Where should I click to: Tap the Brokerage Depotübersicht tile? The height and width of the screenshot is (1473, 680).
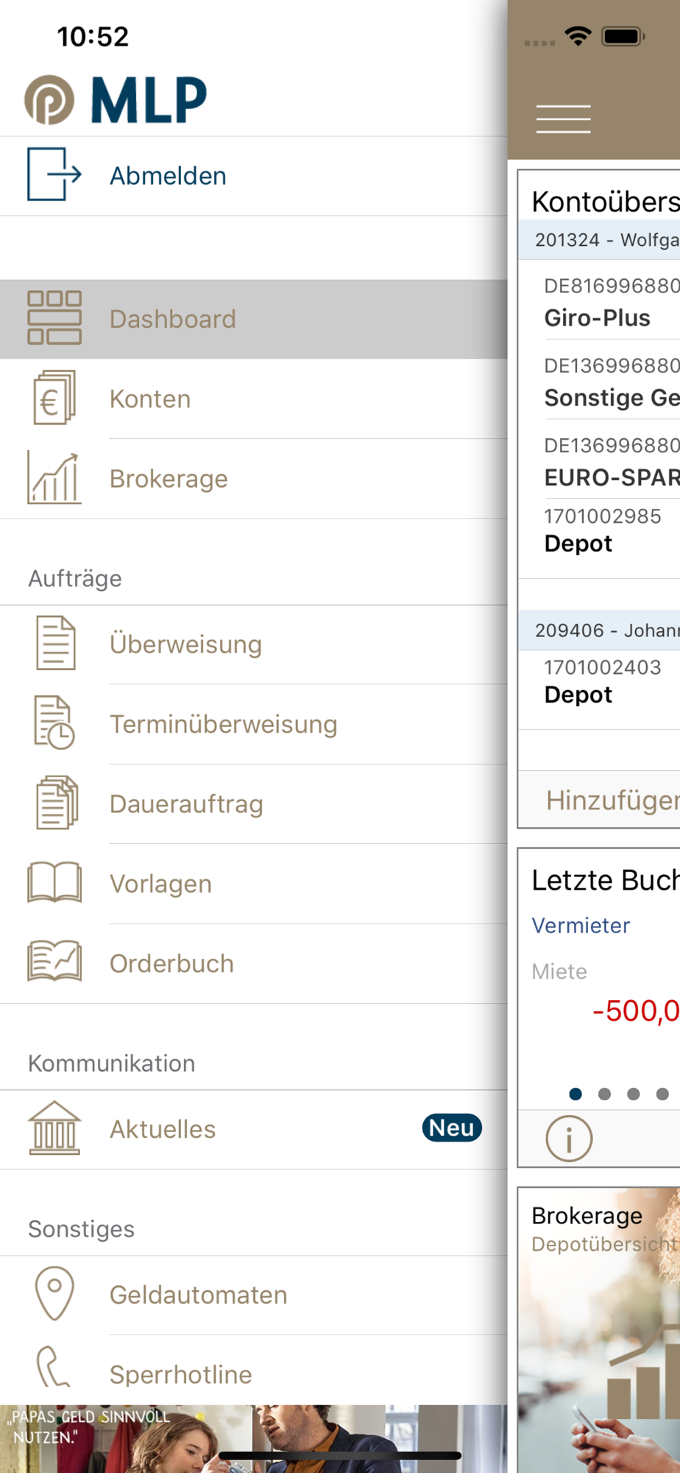(x=599, y=1329)
